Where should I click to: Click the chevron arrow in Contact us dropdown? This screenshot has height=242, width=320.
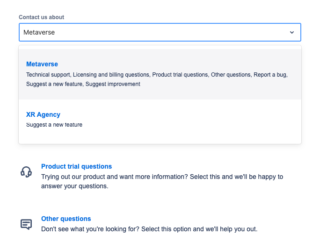tap(292, 32)
